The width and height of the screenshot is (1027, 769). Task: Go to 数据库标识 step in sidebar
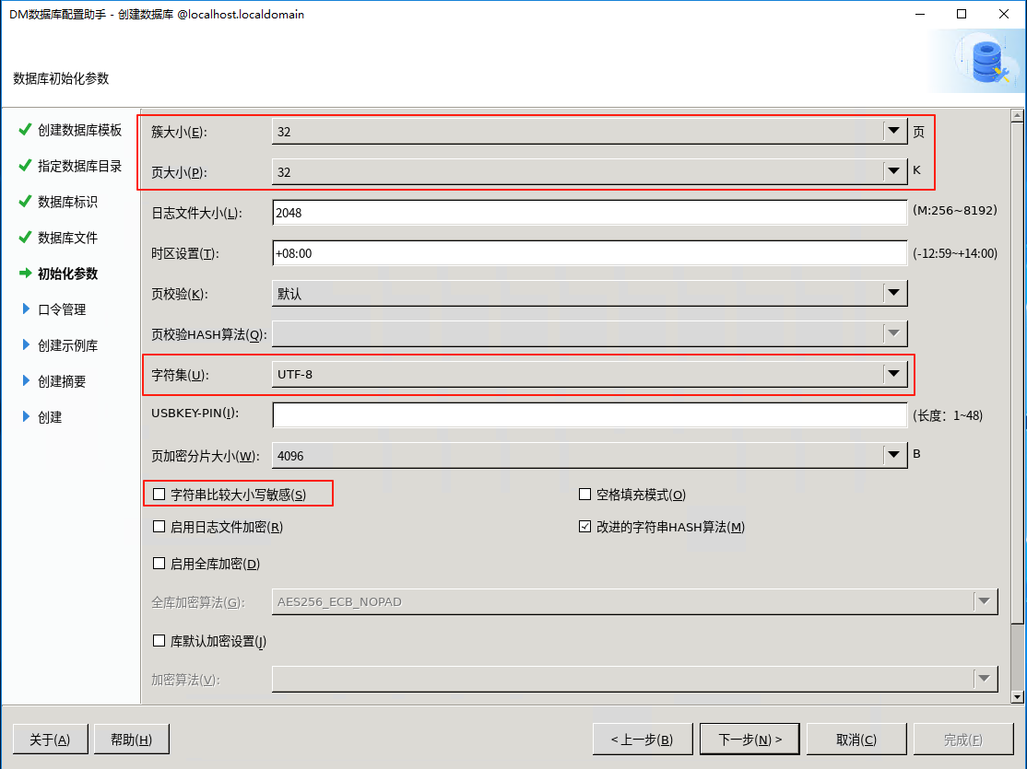(67, 202)
